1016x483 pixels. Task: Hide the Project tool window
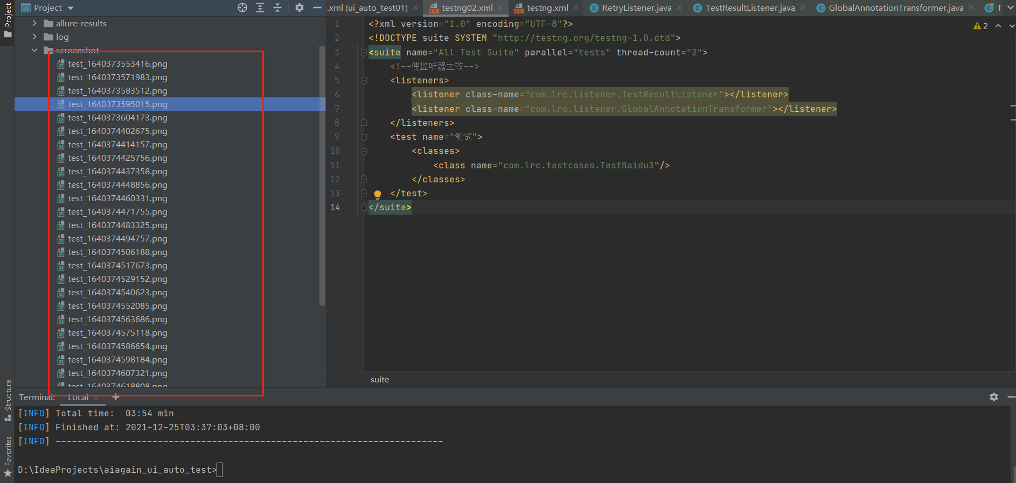[317, 8]
